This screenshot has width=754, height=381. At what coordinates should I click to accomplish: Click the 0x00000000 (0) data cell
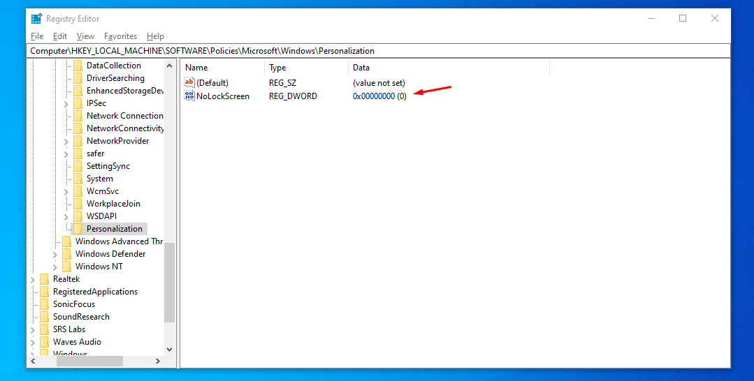379,96
